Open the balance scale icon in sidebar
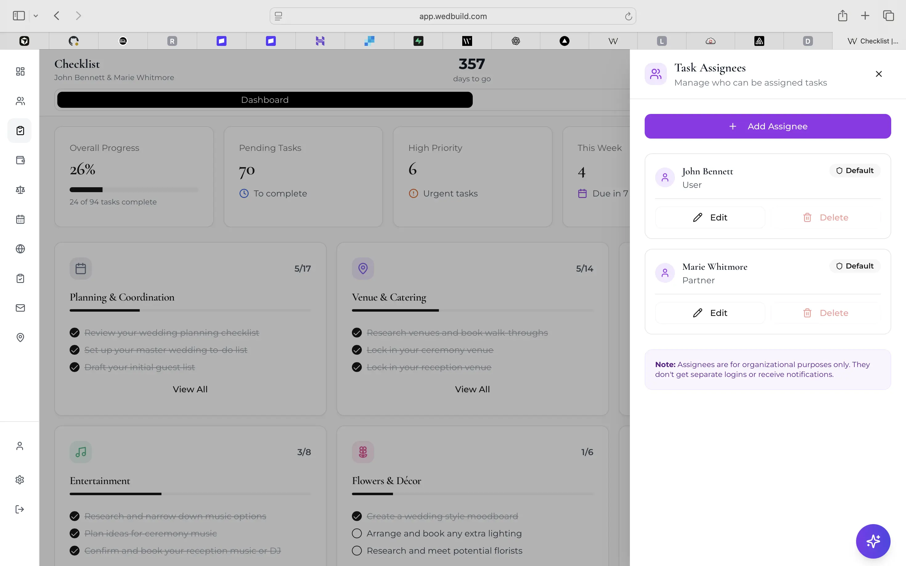 (20, 190)
